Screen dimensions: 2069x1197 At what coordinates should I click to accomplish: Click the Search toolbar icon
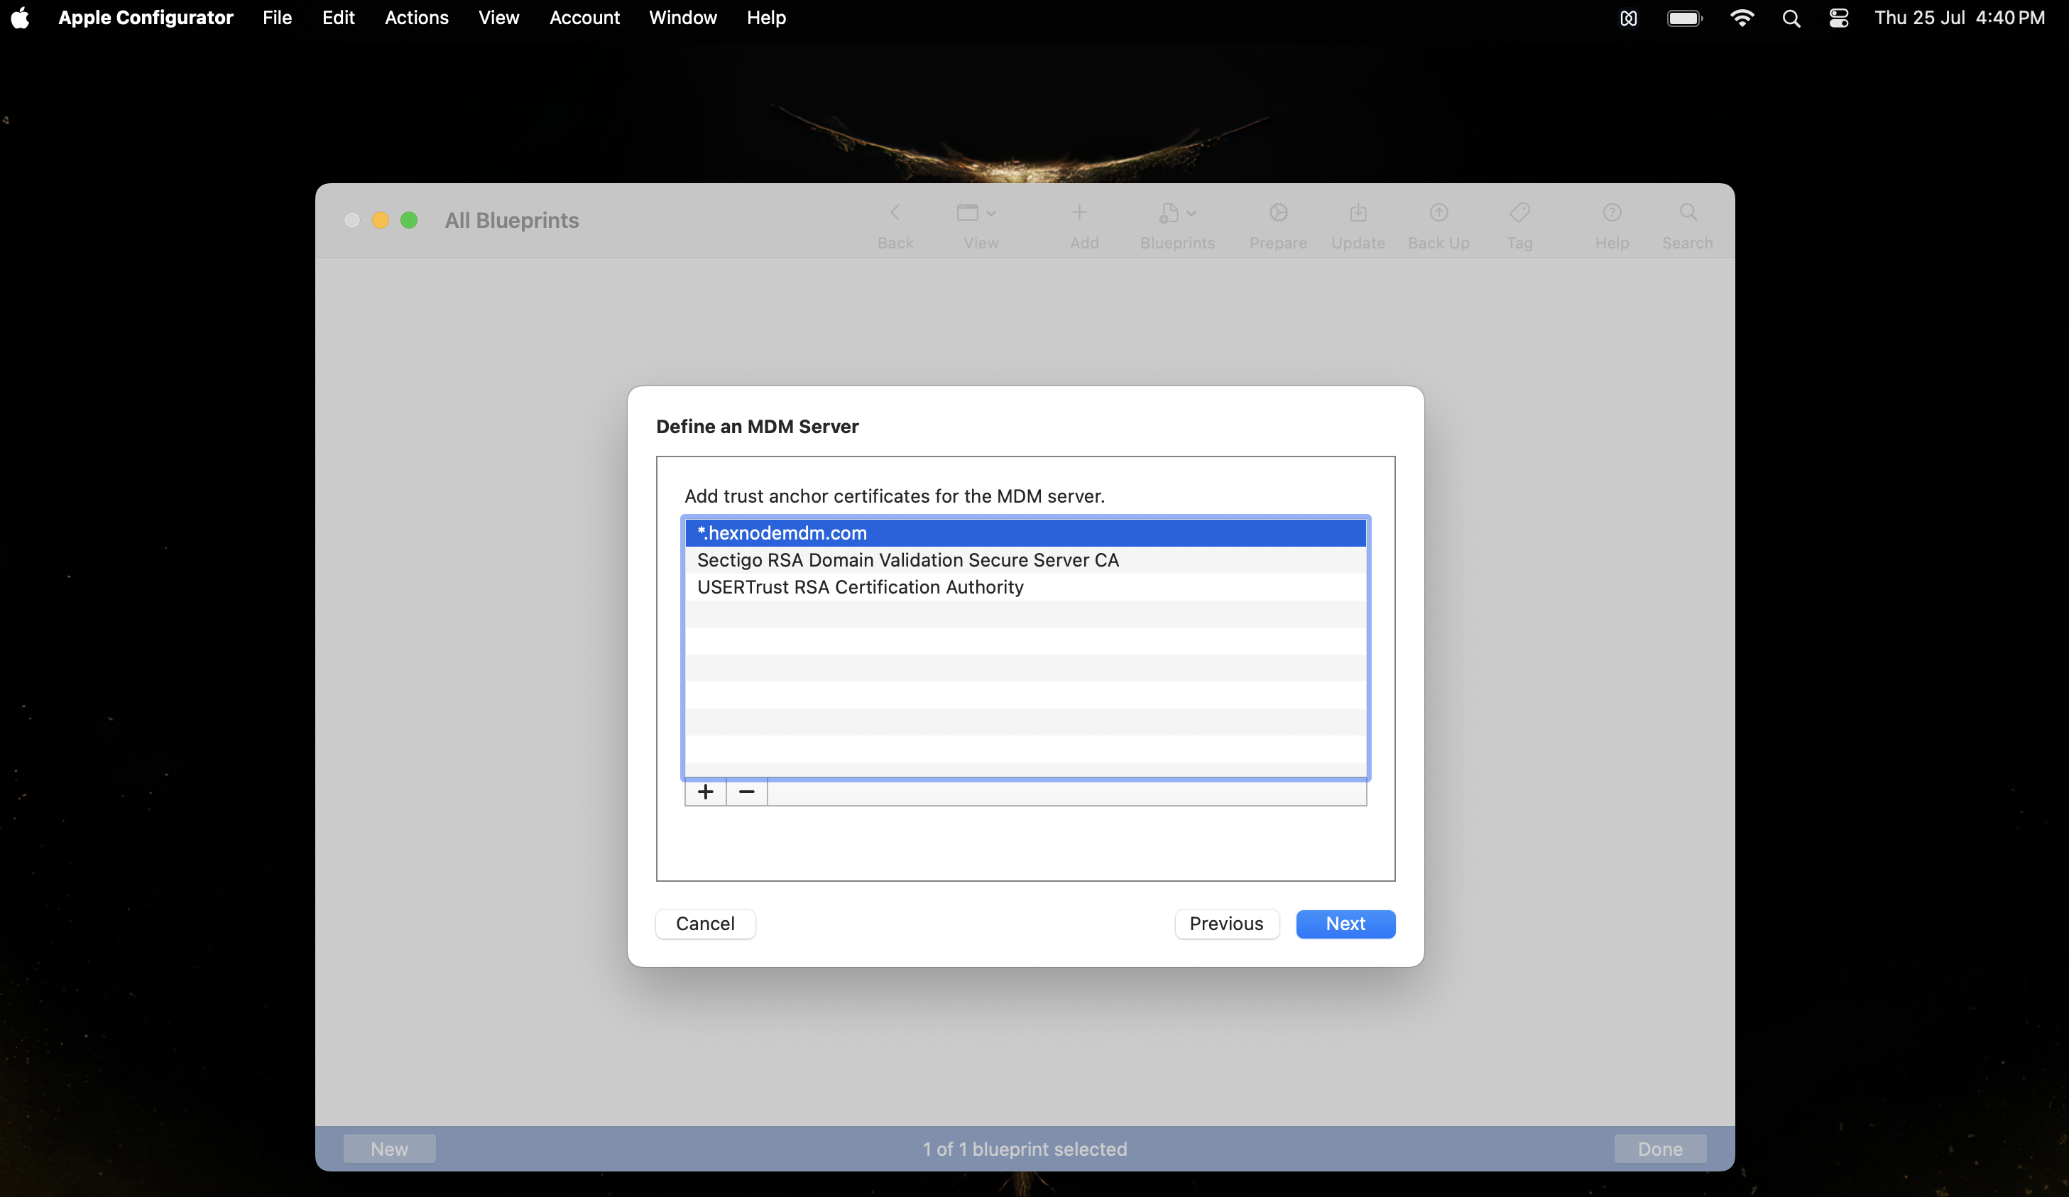pyautogui.click(x=1687, y=214)
